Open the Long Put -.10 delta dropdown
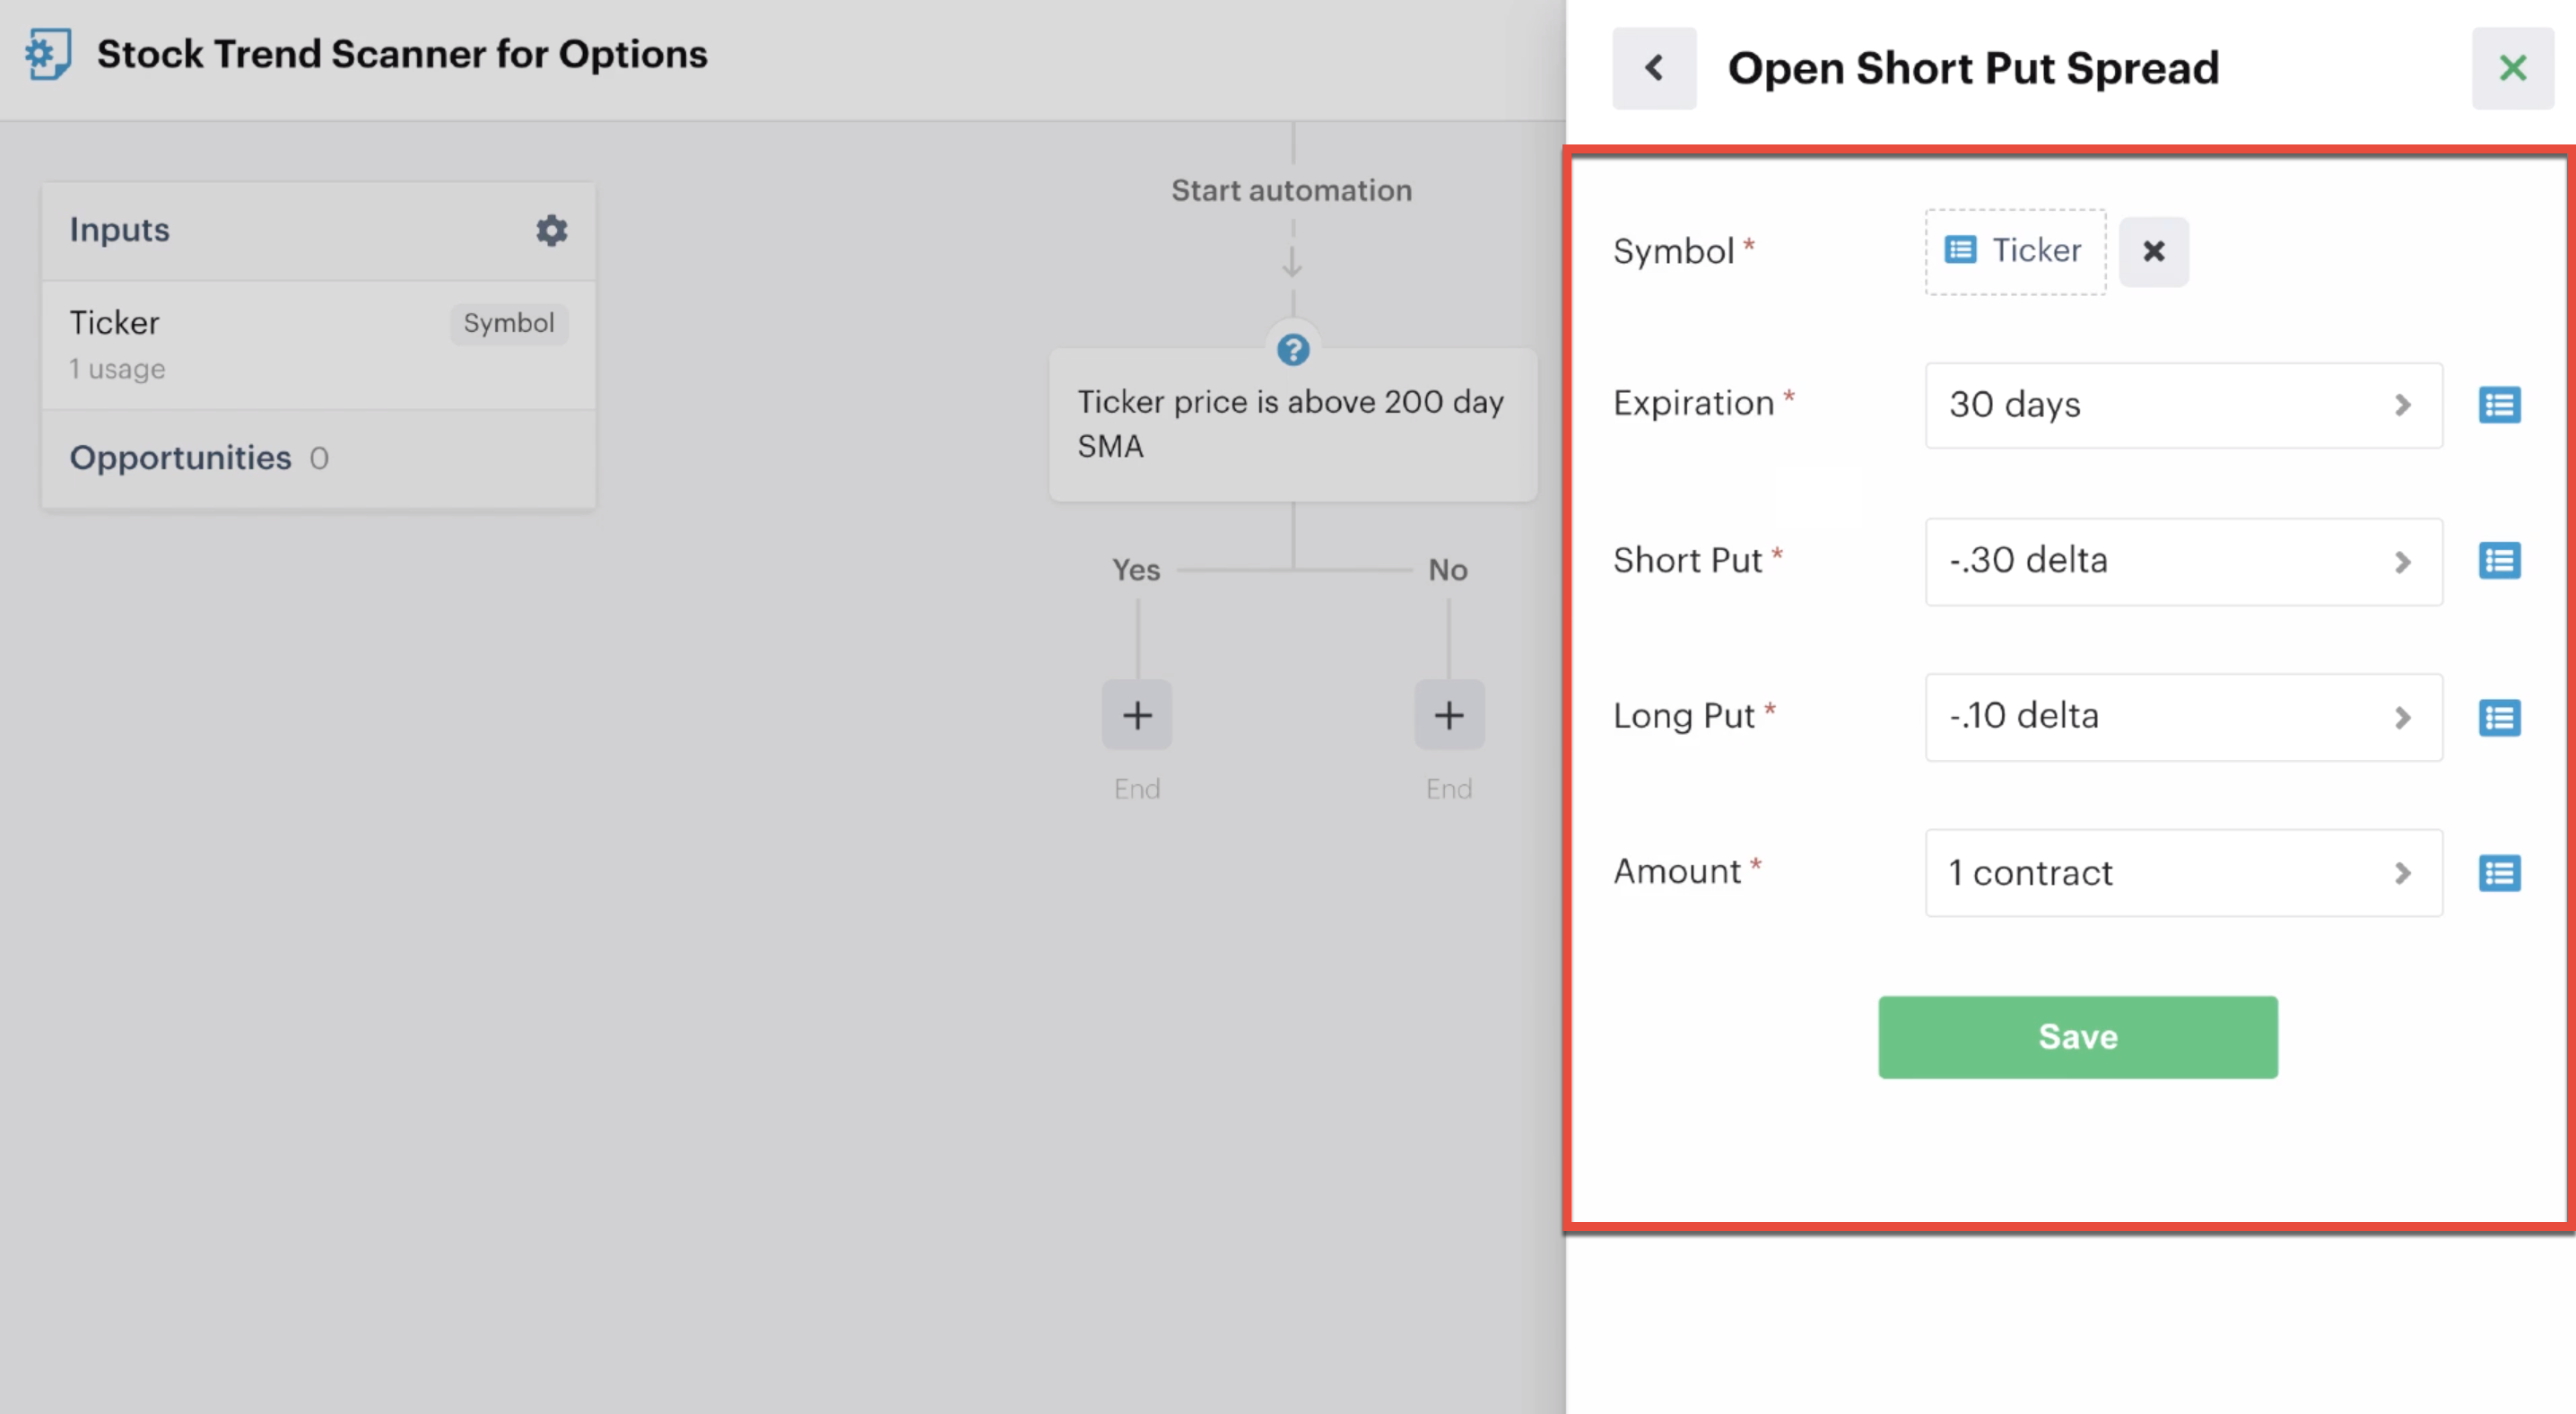 click(x=2184, y=717)
